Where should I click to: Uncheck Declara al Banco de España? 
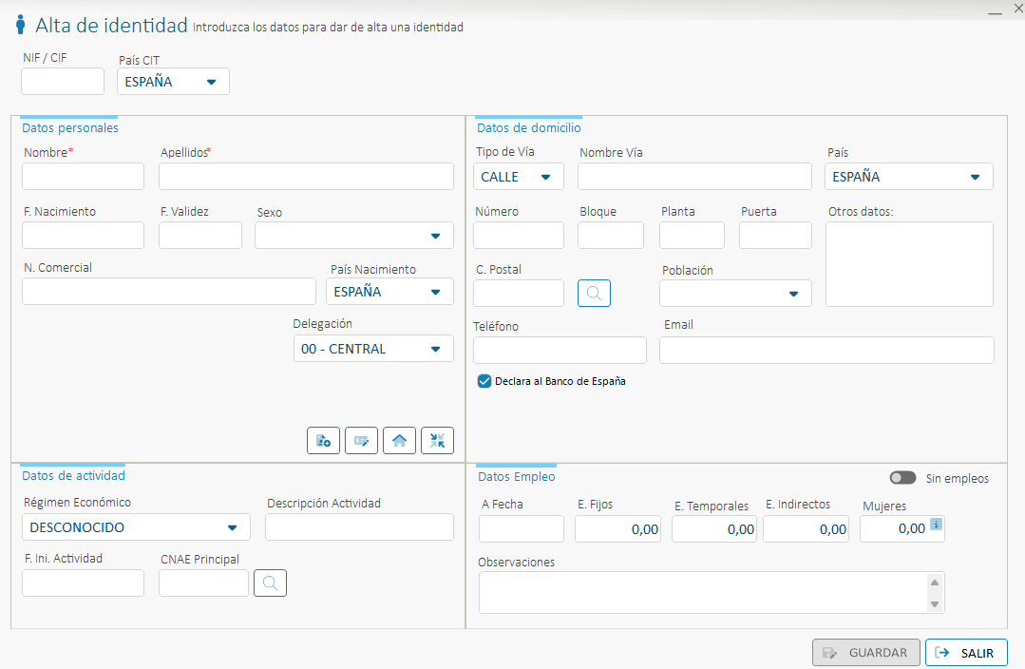point(484,381)
